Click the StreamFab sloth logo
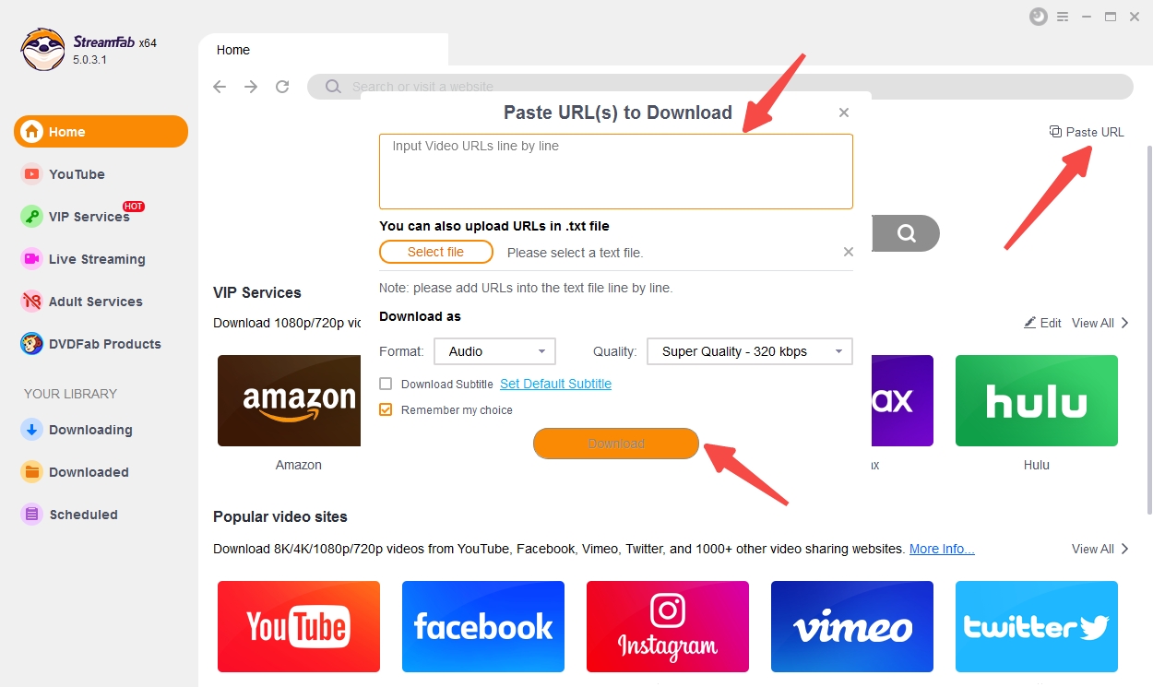 coord(42,49)
